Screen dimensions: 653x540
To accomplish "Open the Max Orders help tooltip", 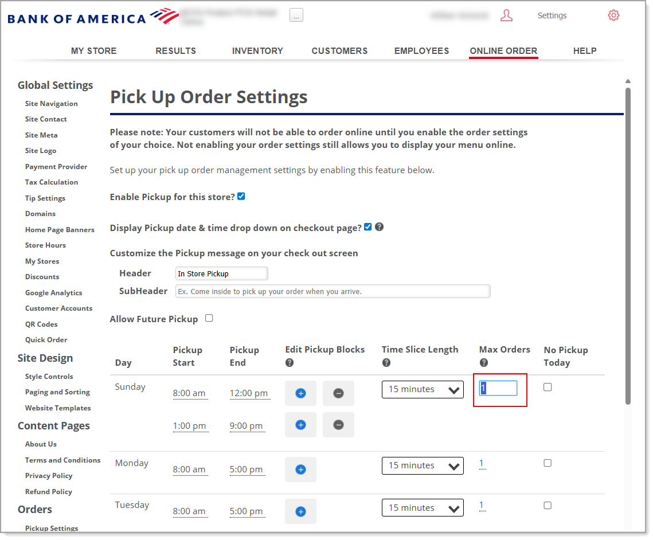I will (x=483, y=362).
